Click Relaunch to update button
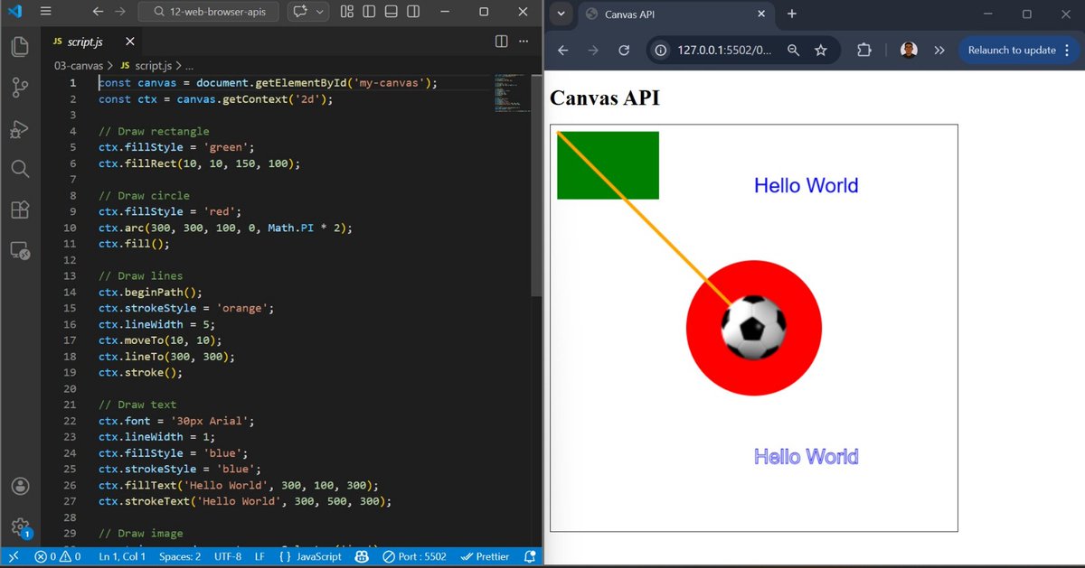Image resolution: width=1085 pixels, height=568 pixels. [x=1019, y=51]
